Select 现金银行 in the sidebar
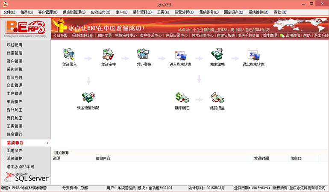329x192 pixels. coord(14,134)
